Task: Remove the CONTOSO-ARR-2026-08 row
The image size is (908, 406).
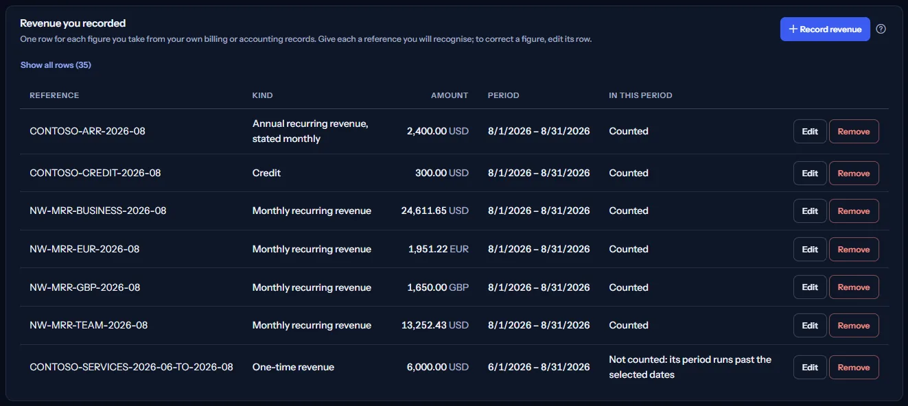Action: pyautogui.click(x=854, y=132)
